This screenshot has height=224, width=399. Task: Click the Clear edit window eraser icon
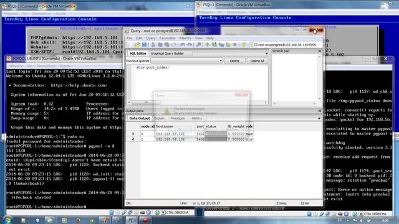point(173,45)
